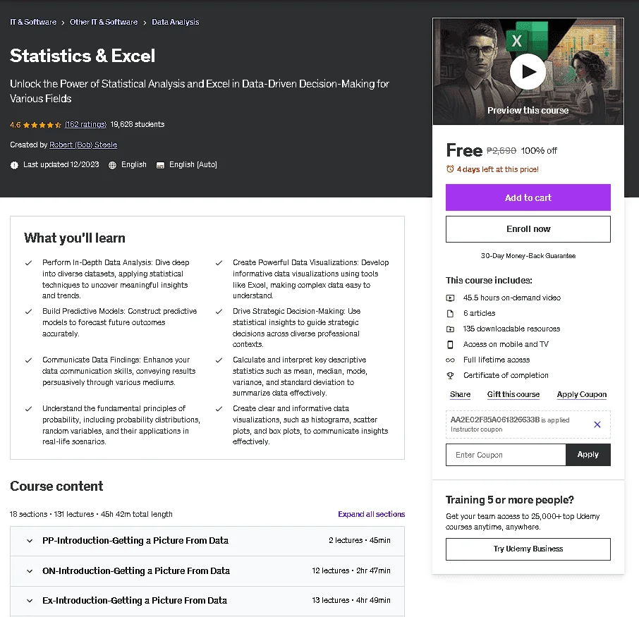Click the Enter Coupon text field
Viewport: 639px width, 617px height.
coord(506,455)
